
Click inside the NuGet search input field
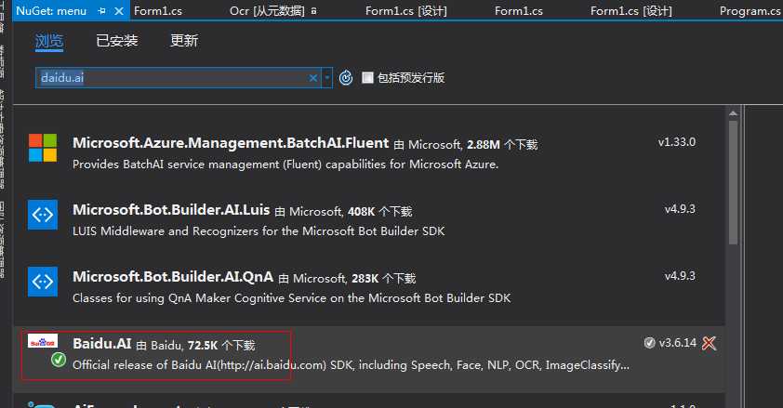point(173,78)
